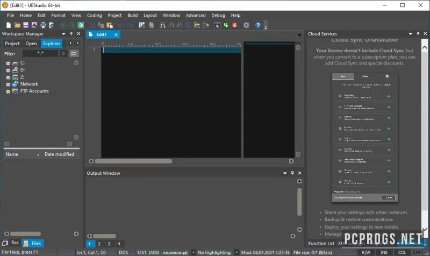Toggle R/W status in status bar

[366, 252]
